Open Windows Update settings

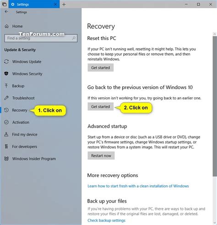coord(27,62)
